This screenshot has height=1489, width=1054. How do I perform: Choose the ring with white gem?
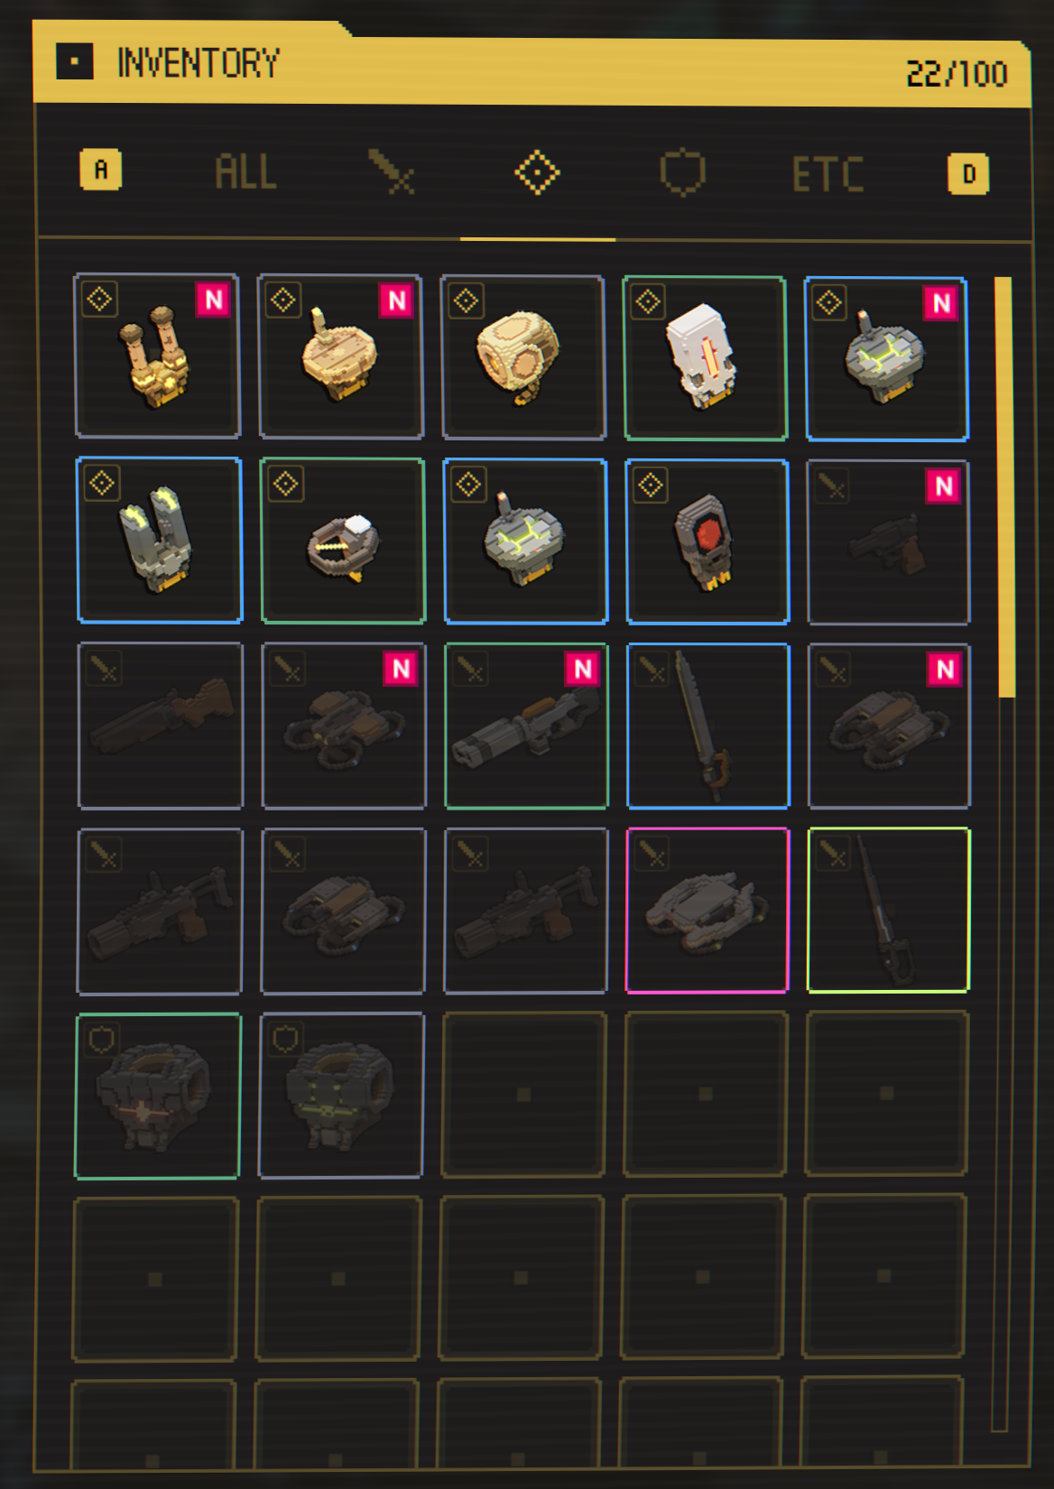click(343, 541)
